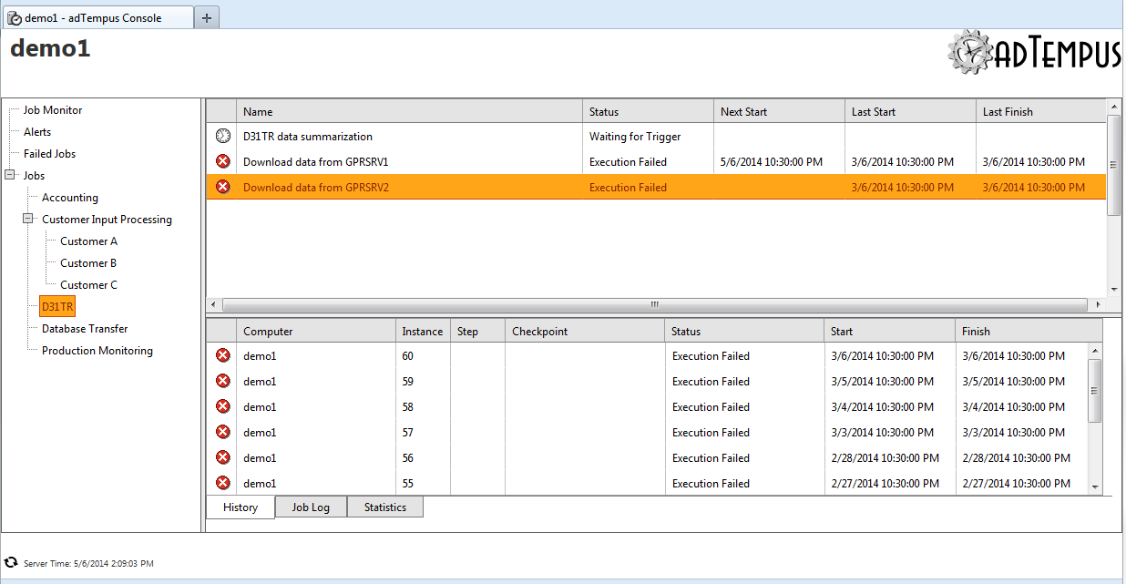Click the failed icon on instance 55 row

click(223, 484)
